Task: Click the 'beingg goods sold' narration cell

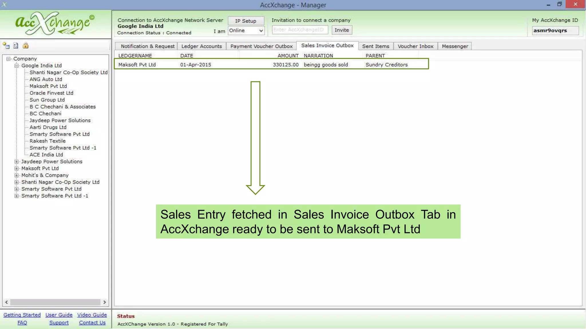Action: (x=326, y=65)
